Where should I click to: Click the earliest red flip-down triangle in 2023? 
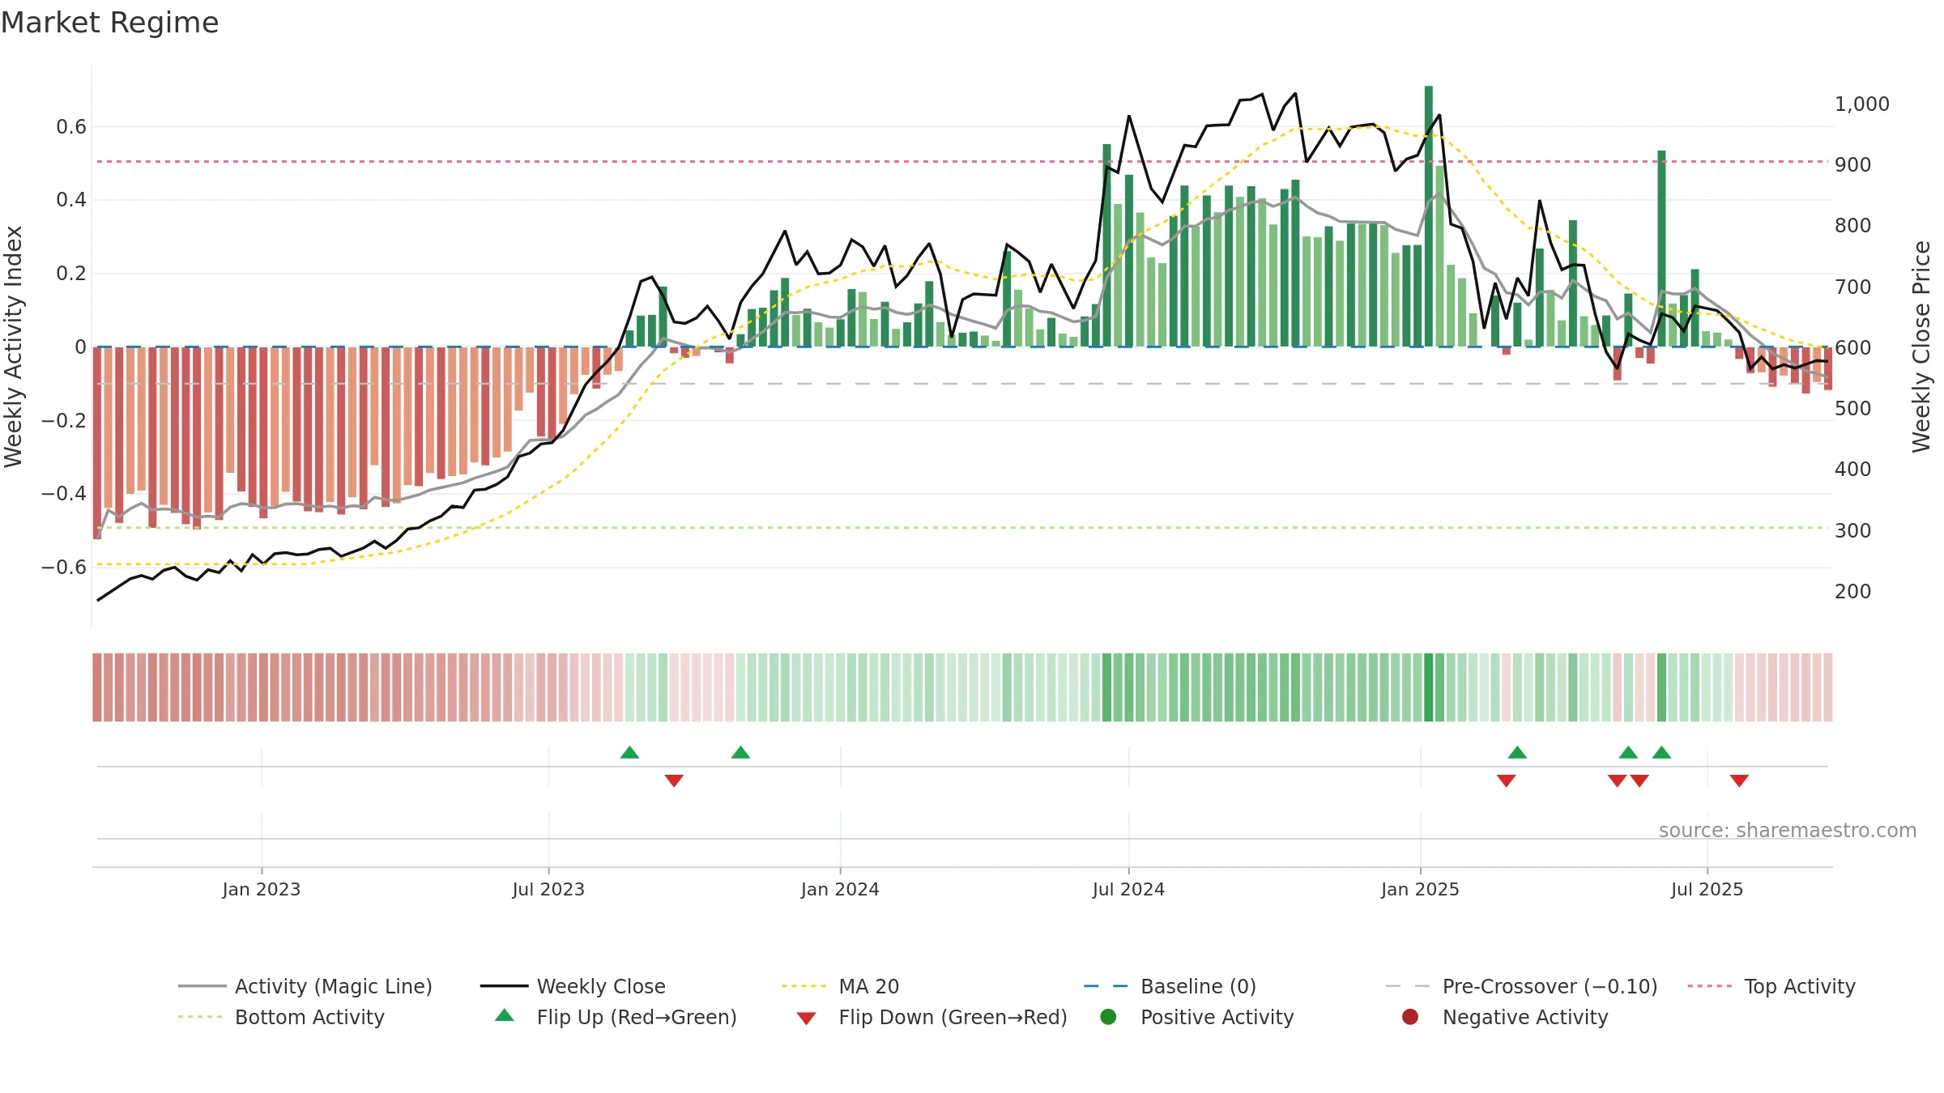[674, 780]
